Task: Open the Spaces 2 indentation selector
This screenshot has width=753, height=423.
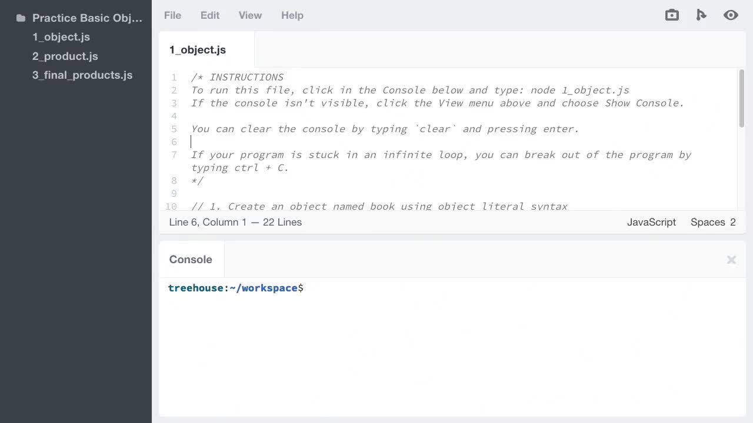Action: click(713, 222)
